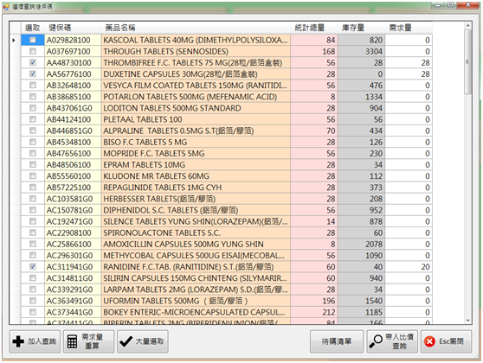The image size is (483, 363).
Task: Click drug name LODITON TABLETS 500MG STANDARD
Action: click(196, 108)
